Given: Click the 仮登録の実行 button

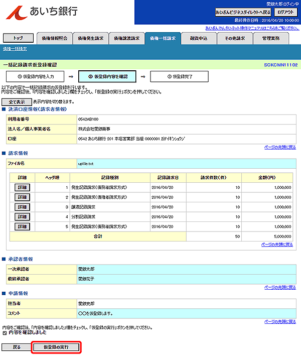Looking at the screenshot, I should pos(56,347).
